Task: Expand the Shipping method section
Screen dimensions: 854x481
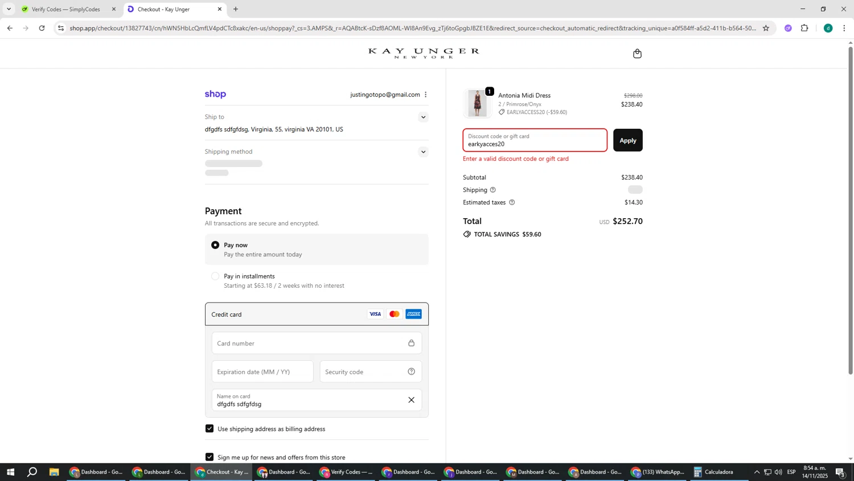Action: tap(423, 152)
